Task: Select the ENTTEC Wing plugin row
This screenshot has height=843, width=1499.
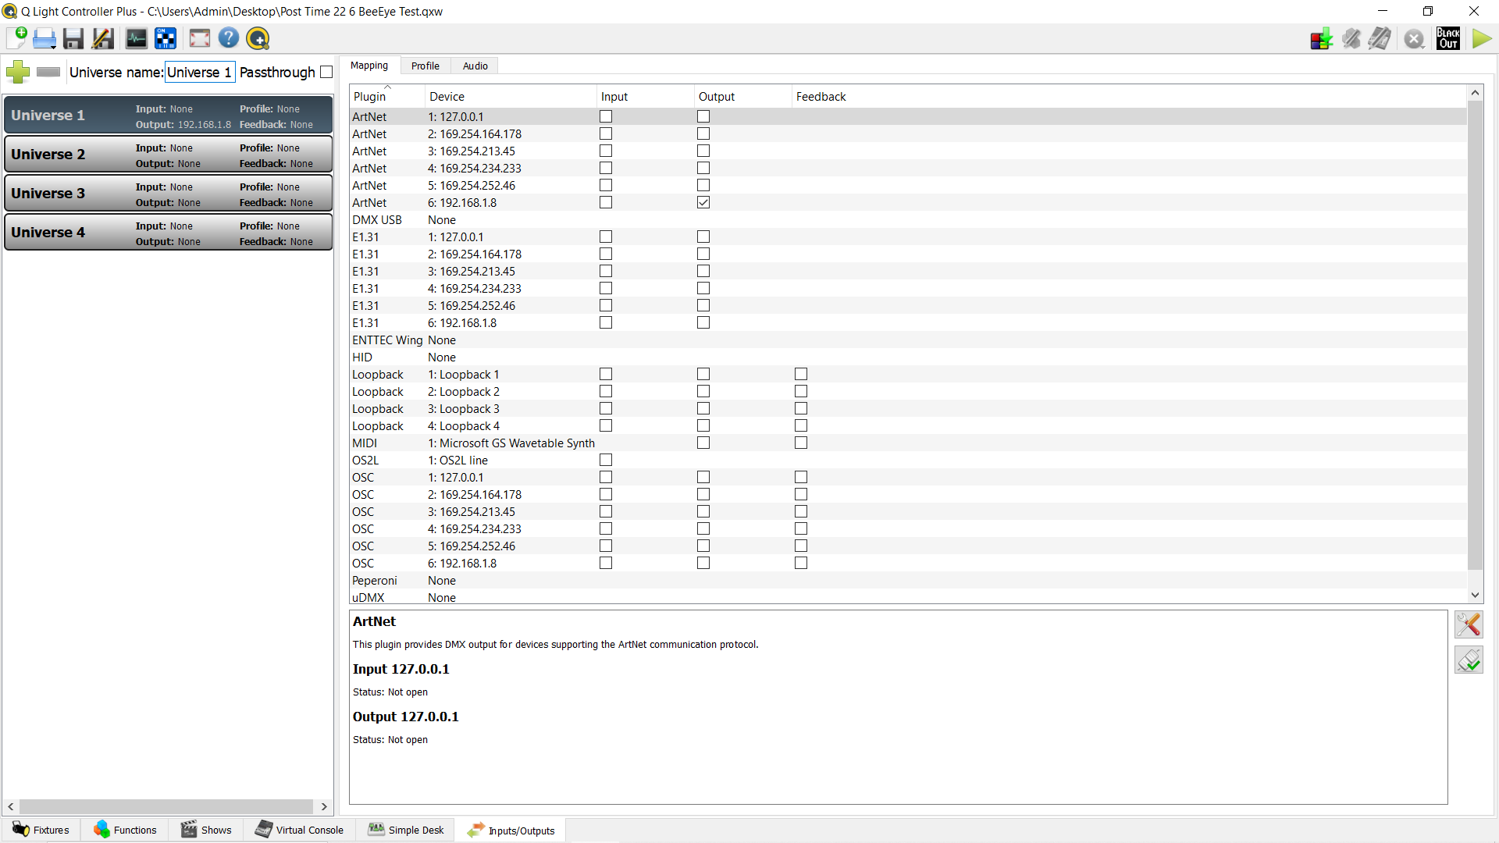Action: pyautogui.click(x=908, y=340)
